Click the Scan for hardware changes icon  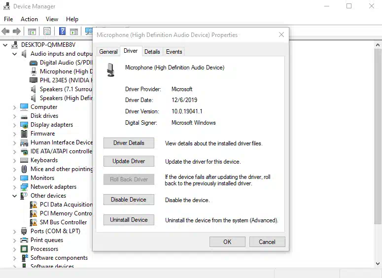(x=89, y=31)
